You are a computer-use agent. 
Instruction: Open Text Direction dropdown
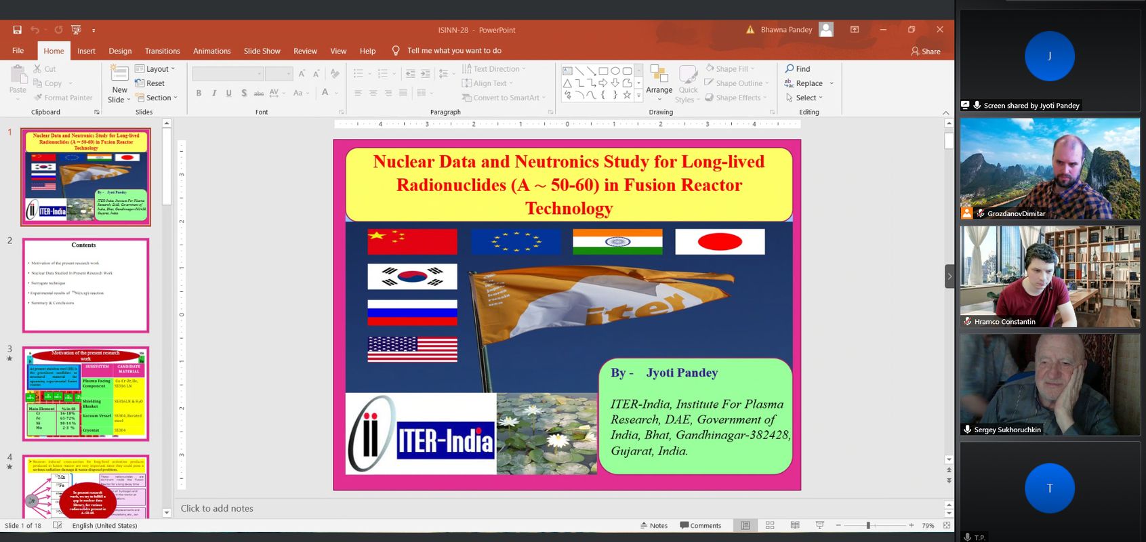pos(494,68)
